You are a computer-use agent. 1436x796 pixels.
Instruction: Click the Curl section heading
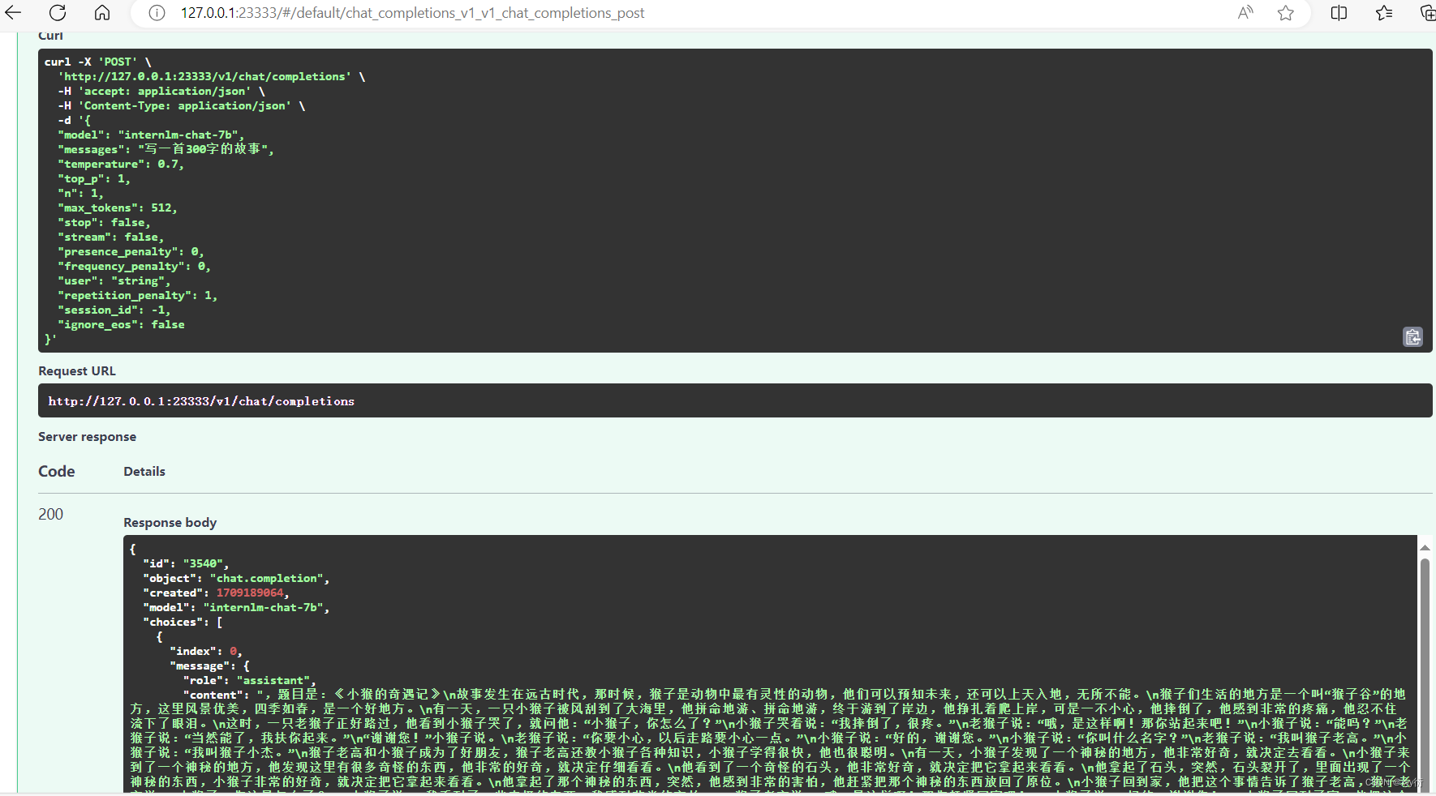tap(50, 35)
